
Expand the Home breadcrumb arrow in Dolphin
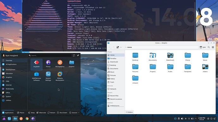click(126, 47)
